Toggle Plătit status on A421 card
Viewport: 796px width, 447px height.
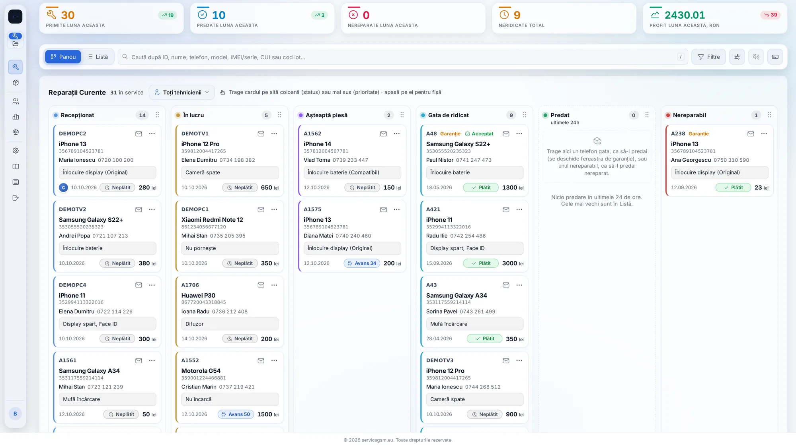[480, 263]
